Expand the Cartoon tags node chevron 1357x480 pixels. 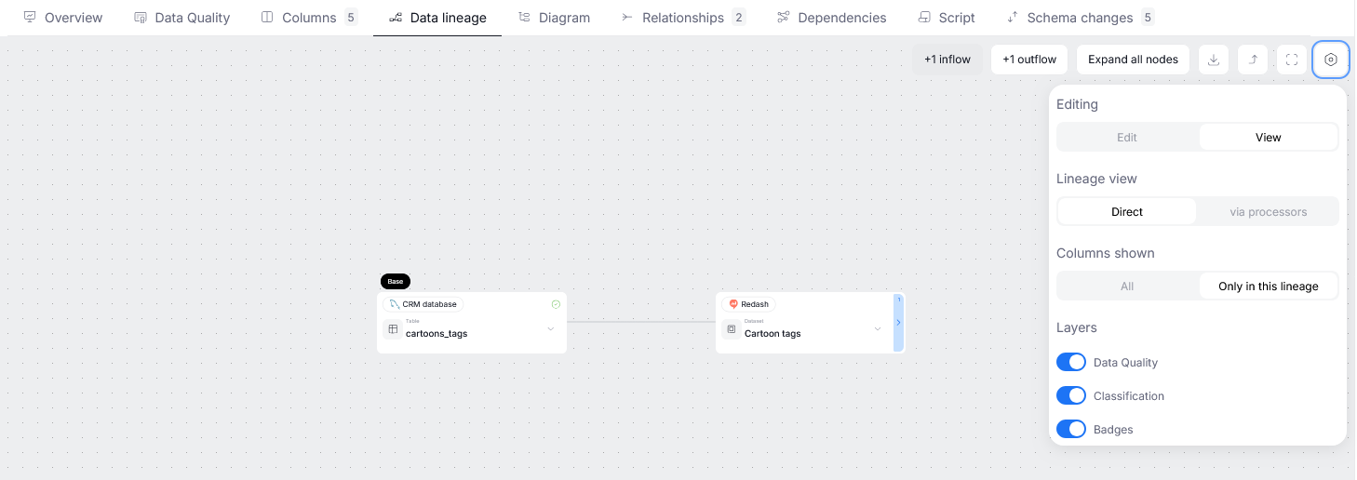[x=878, y=329]
